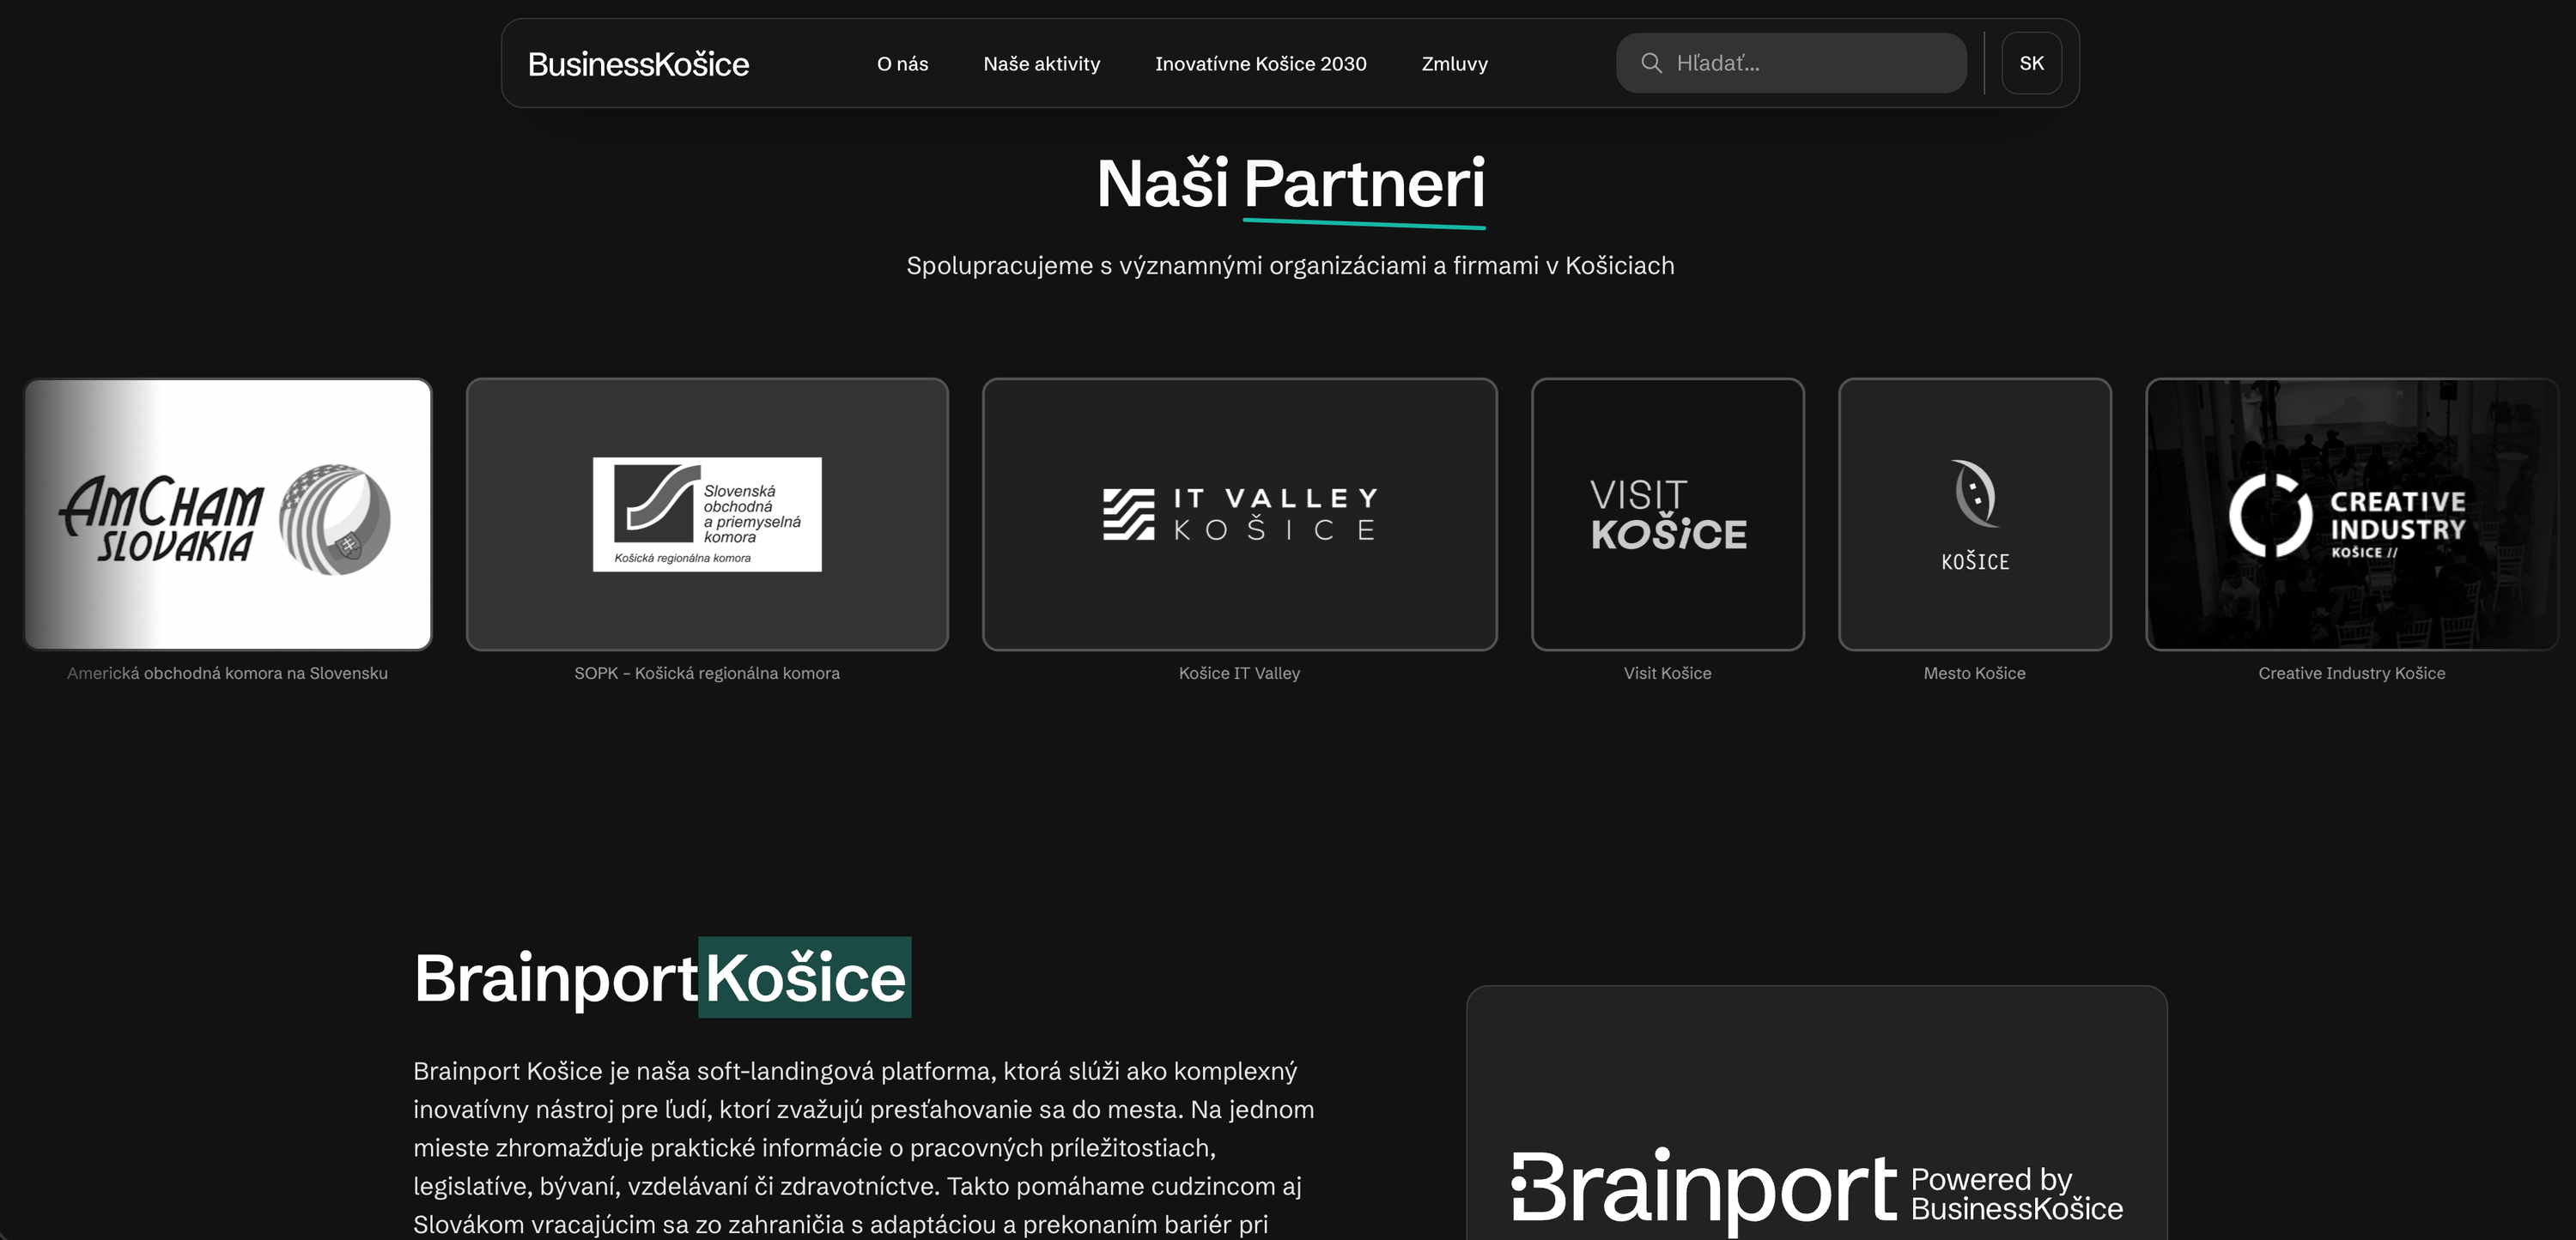Click the search magnifier icon
Image resolution: width=2576 pixels, height=1240 pixels.
(1651, 63)
